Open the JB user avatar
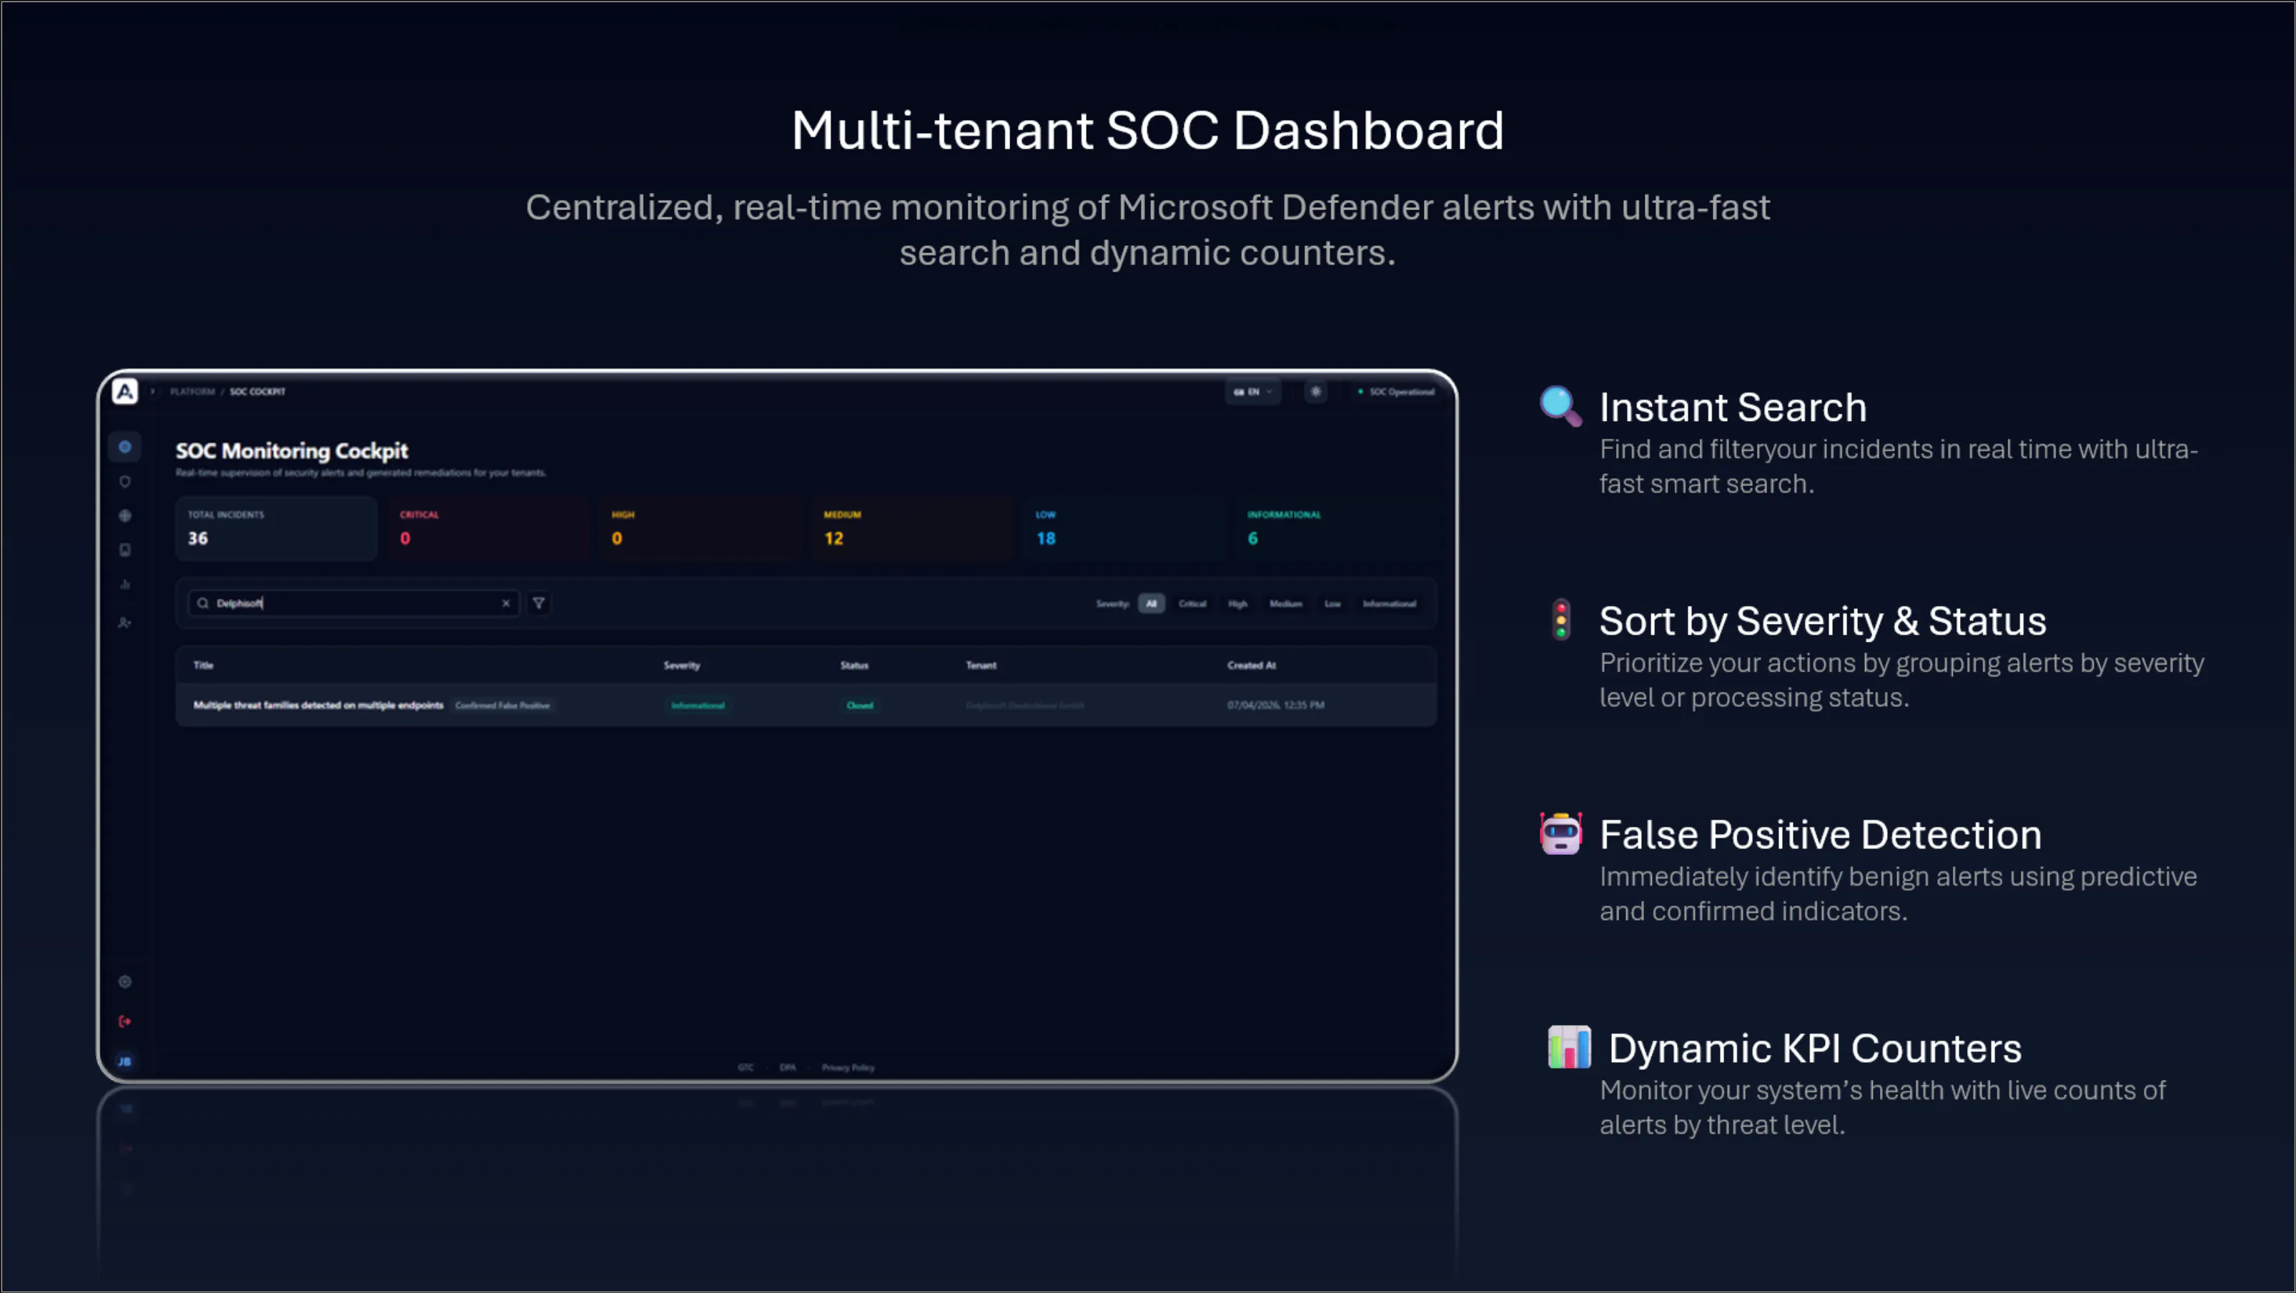 click(125, 1061)
